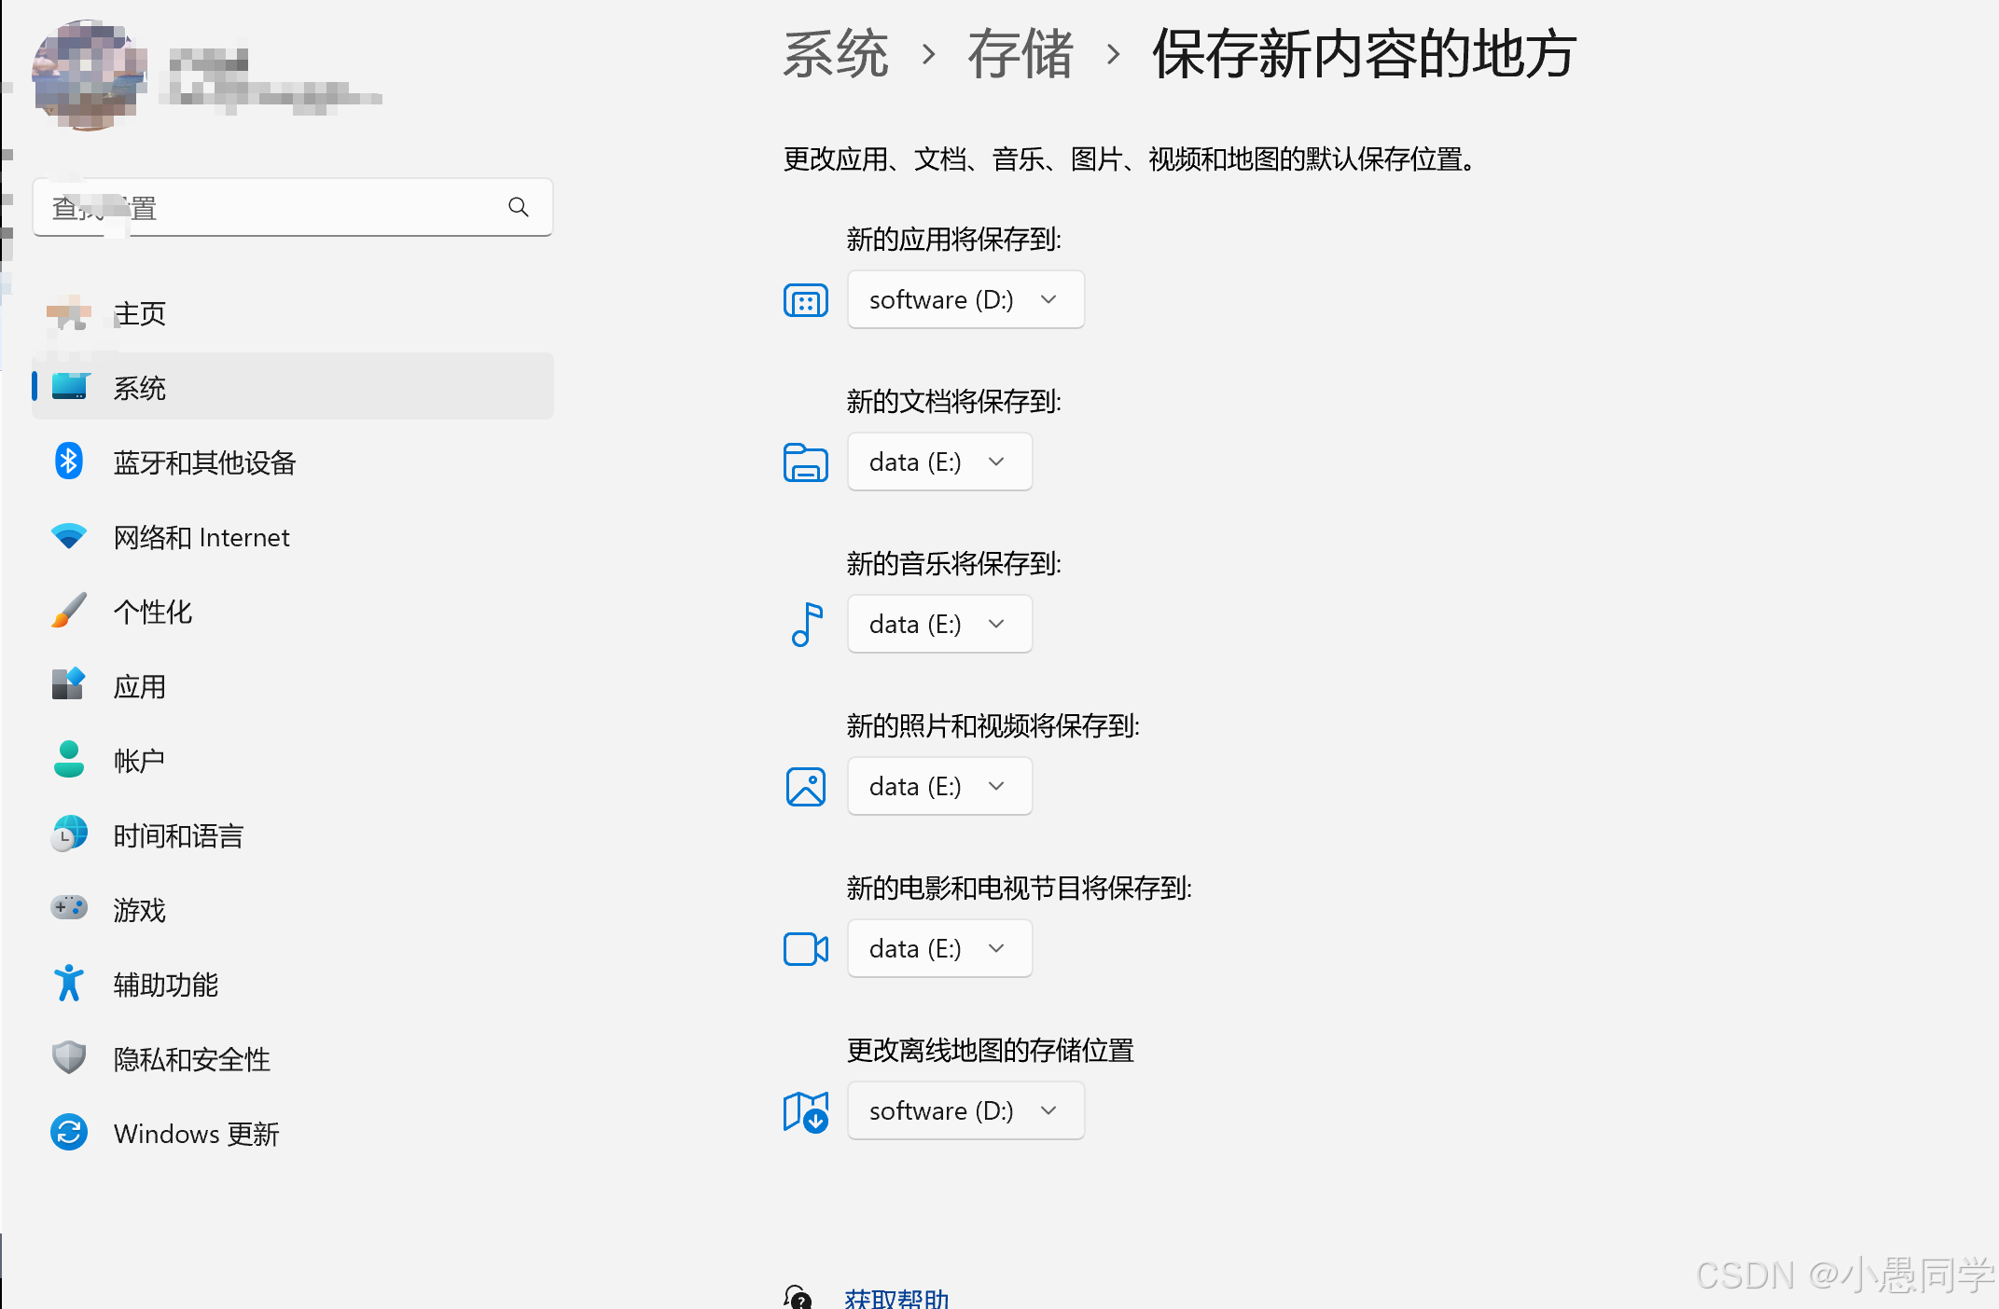
Task: Click the personalization paintbrush icon
Action: (69, 611)
